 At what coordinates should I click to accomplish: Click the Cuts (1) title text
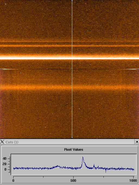pyautogui.click(x=12, y=142)
